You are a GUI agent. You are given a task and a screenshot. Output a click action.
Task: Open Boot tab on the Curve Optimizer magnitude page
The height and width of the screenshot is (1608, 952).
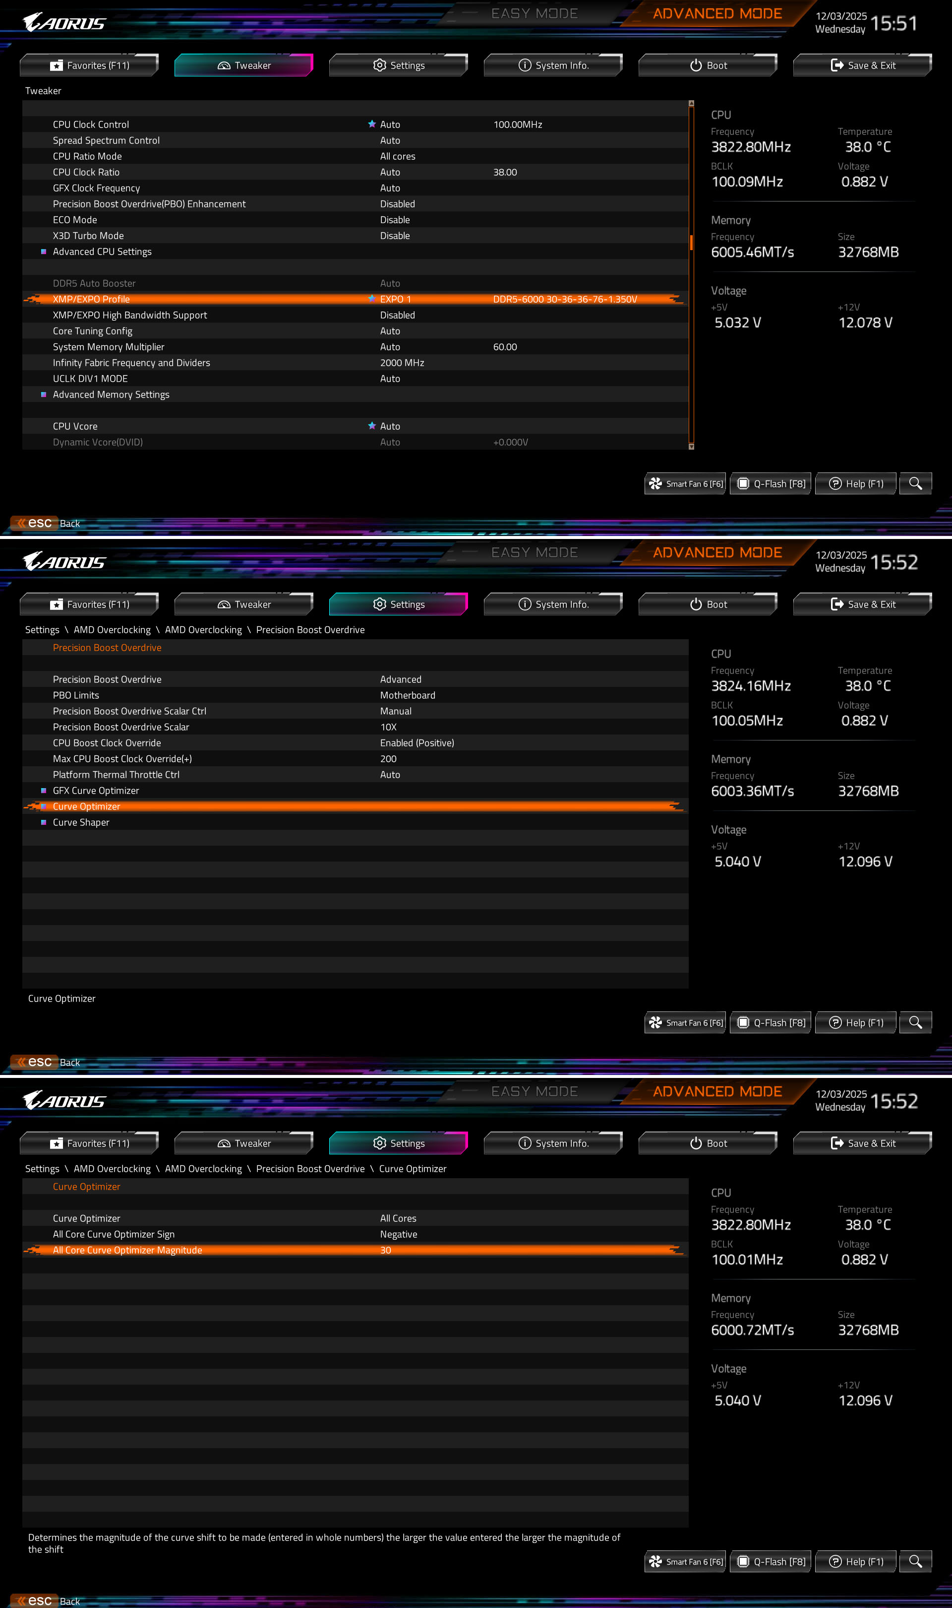point(708,1143)
